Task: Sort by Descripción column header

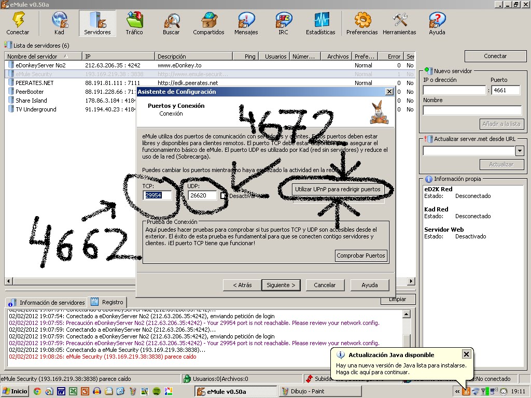Action: pos(194,56)
